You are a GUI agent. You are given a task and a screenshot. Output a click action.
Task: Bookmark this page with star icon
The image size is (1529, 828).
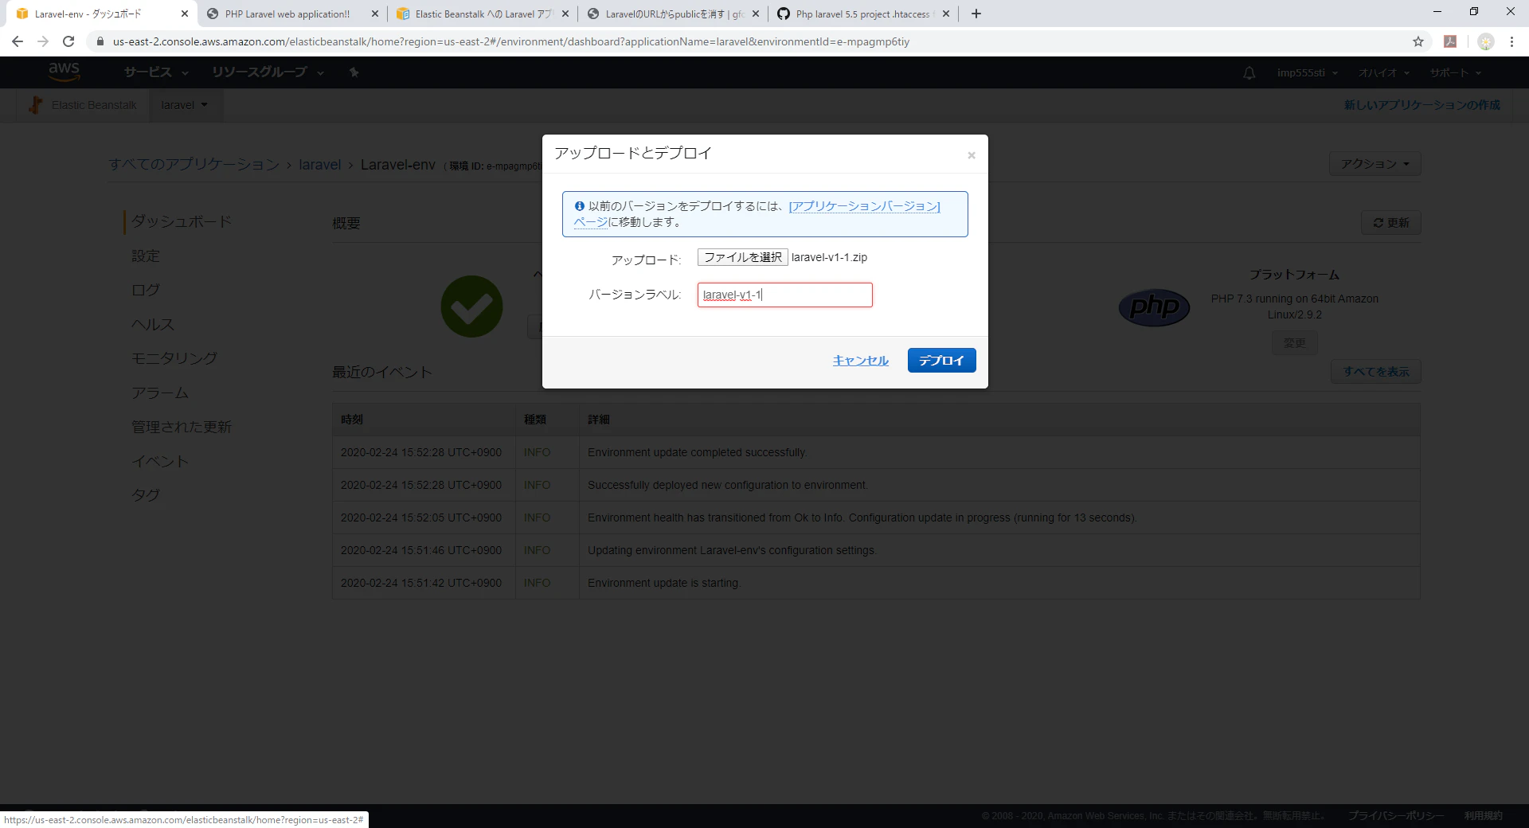point(1418,41)
